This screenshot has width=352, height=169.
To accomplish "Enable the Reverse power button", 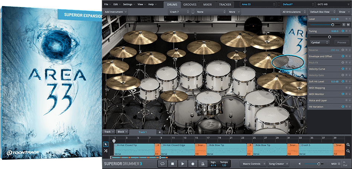I will 343,50.
